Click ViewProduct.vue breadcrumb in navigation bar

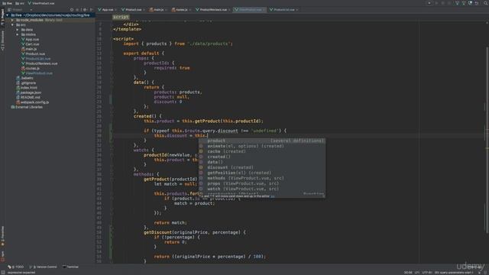40,3
